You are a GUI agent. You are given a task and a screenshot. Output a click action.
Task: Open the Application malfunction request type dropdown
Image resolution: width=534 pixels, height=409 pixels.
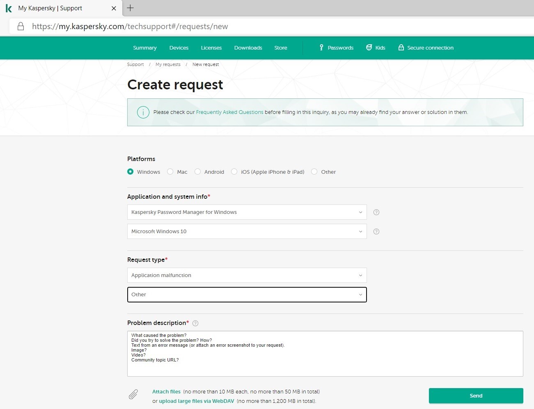(247, 275)
